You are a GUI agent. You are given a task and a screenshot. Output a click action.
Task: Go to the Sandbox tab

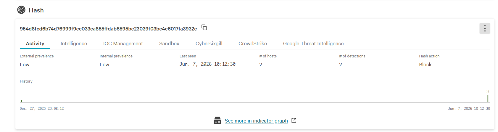coord(169,44)
